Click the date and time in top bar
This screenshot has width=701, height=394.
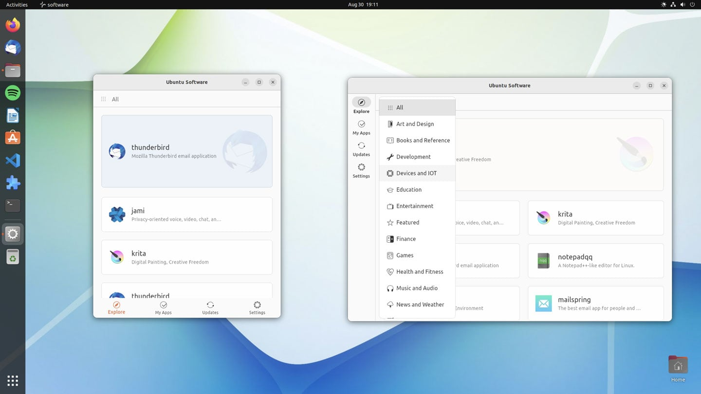[363, 4]
